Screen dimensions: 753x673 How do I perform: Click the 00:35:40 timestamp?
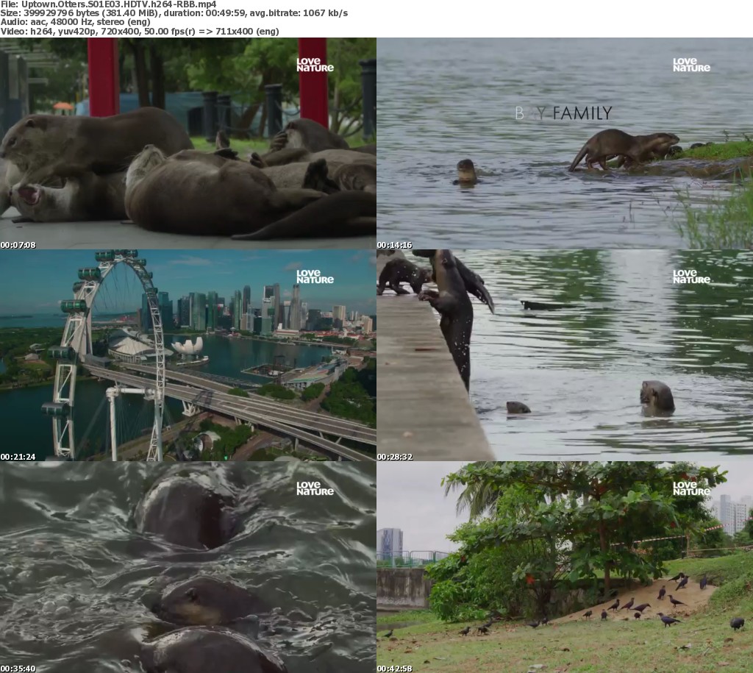[x=18, y=669]
